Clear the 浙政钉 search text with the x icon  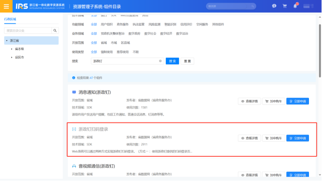pyautogui.click(x=160, y=61)
